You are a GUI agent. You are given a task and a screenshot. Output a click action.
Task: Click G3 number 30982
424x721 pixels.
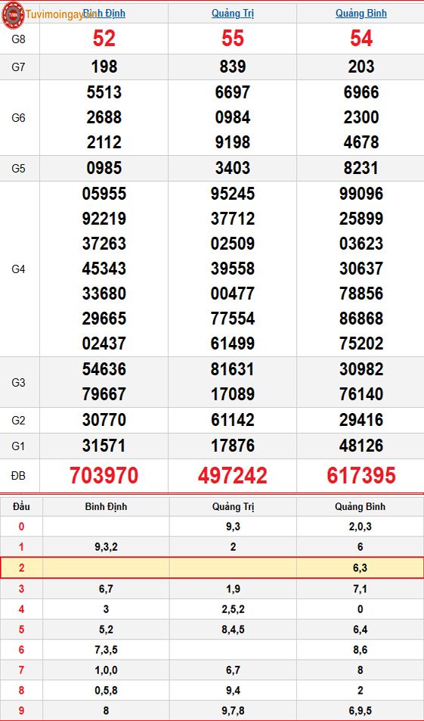click(x=361, y=369)
